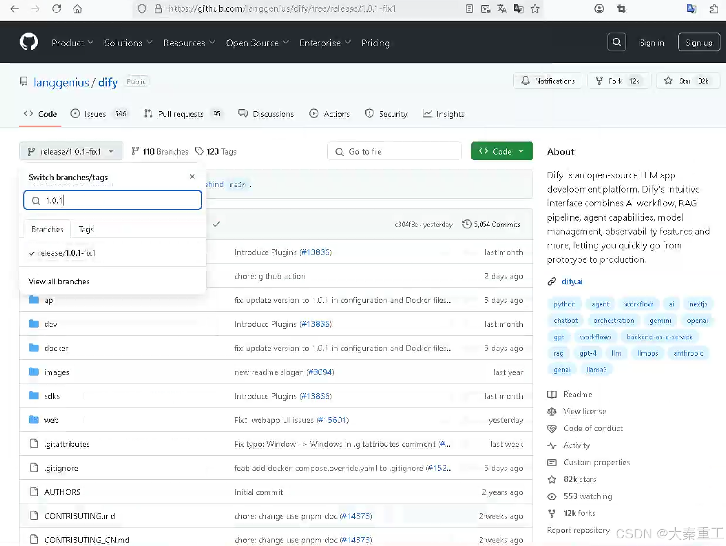The image size is (726, 546).
Task: Switch to the Actions tab
Action: tap(330, 114)
